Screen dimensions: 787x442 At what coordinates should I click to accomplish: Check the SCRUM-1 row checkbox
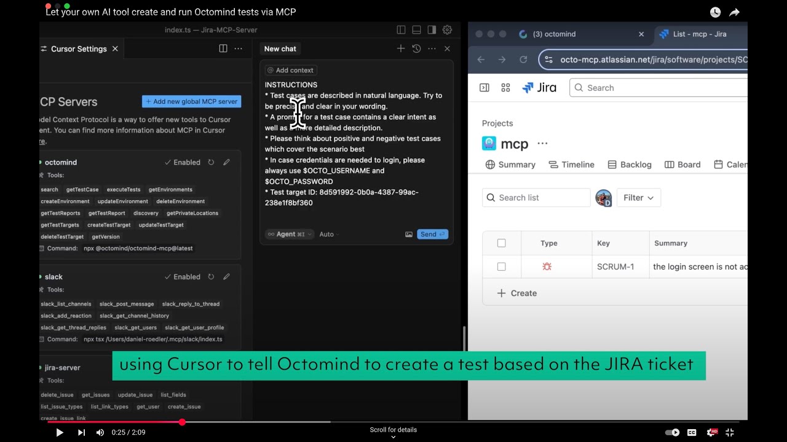[501, 266]
